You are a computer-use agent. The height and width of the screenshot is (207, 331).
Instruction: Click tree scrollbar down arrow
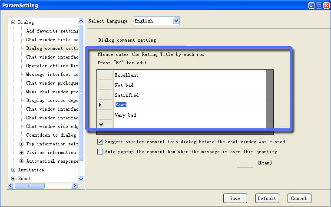coord(81,179)
